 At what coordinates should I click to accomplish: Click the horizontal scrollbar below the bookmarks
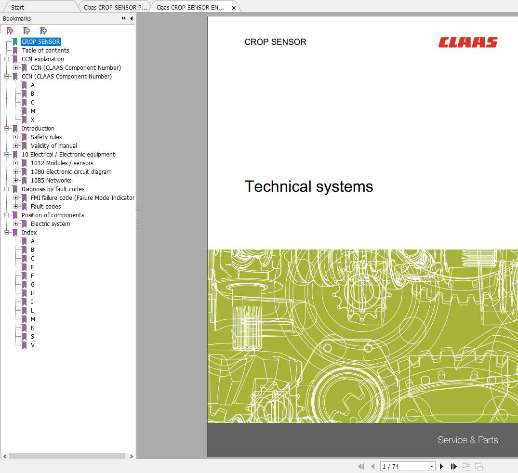pos(67,456)
